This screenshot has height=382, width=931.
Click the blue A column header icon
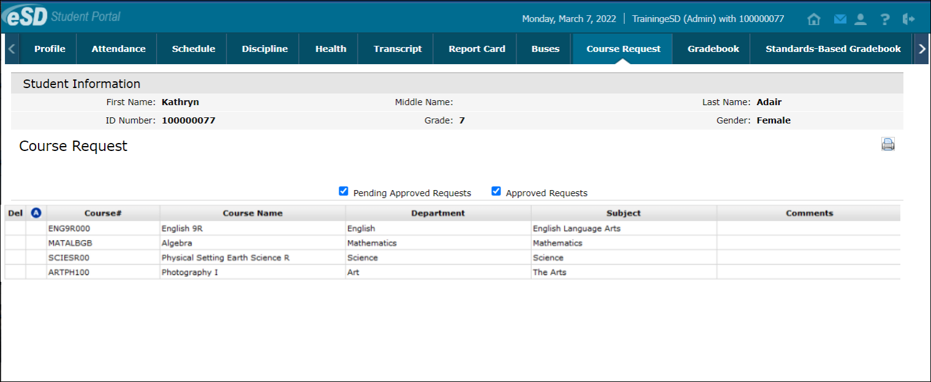coord(36,213)
